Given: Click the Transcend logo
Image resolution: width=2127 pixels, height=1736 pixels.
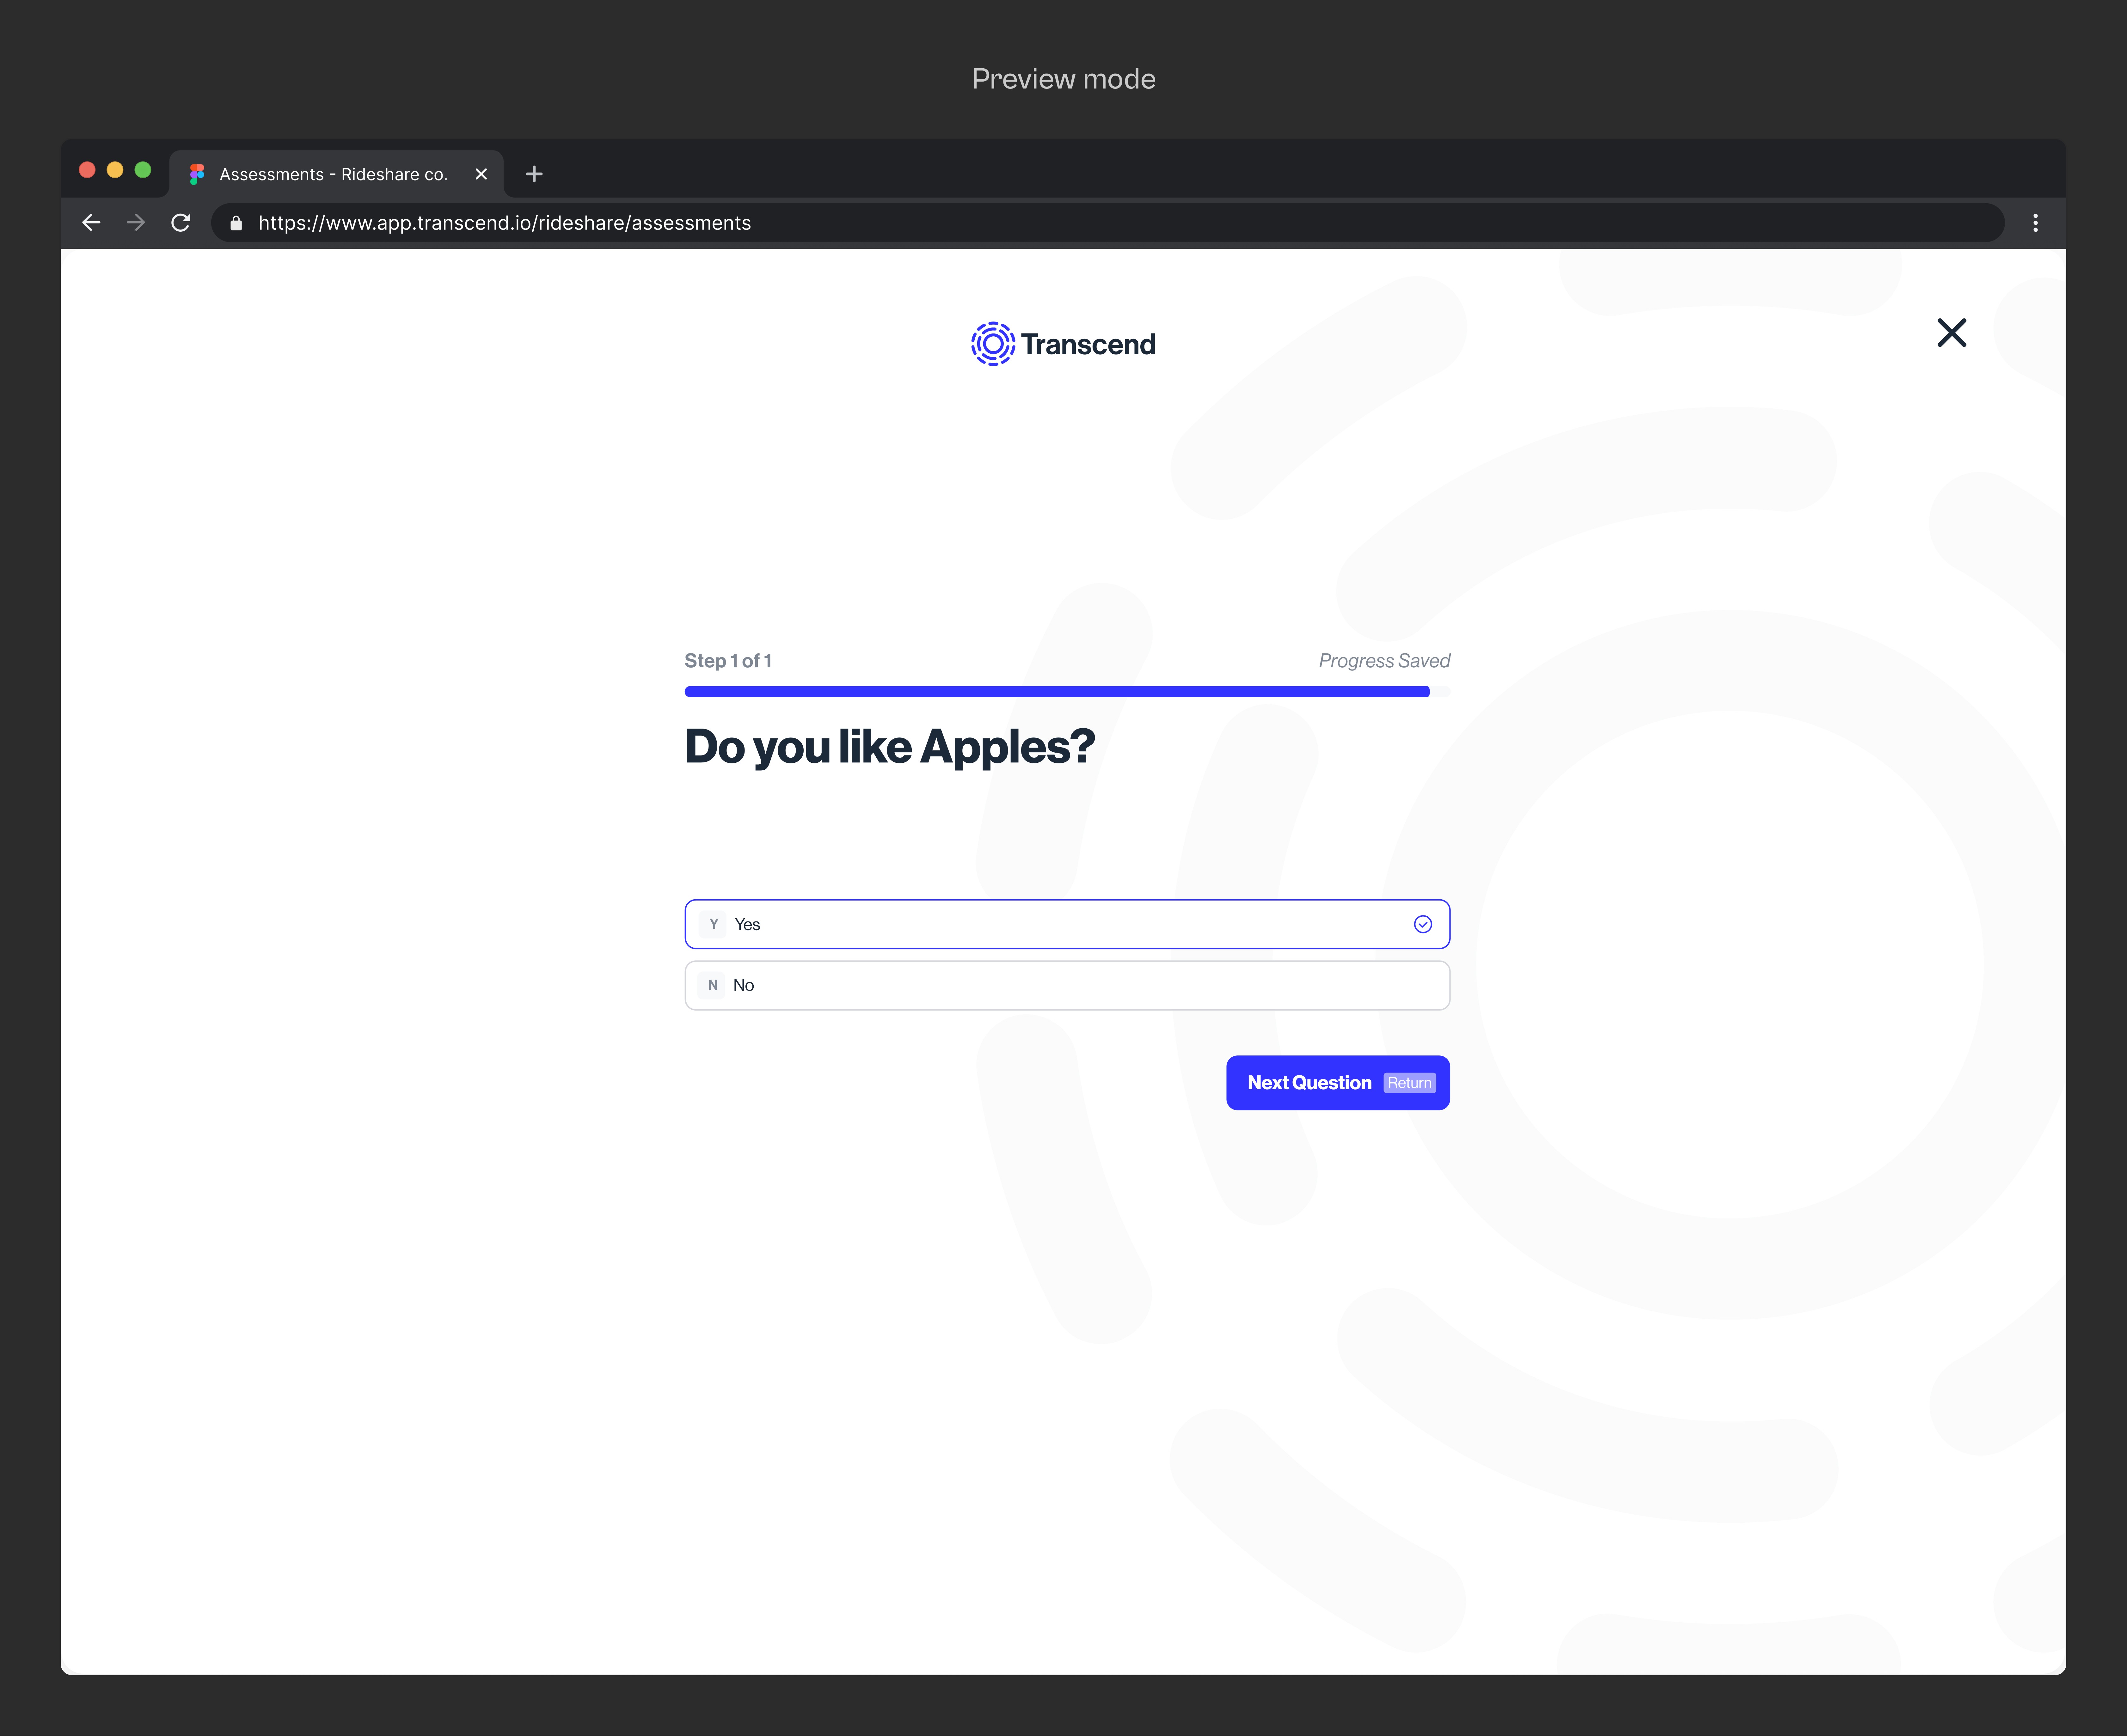Looking at the screenshot, I should point(1063,344).
